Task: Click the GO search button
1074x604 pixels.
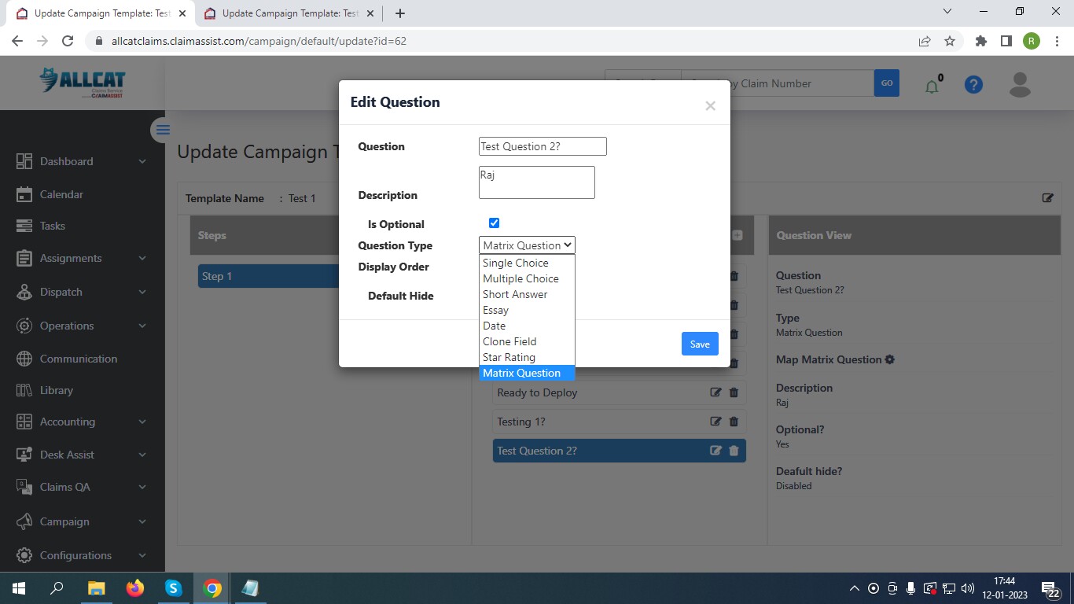Action: [887, 83]
